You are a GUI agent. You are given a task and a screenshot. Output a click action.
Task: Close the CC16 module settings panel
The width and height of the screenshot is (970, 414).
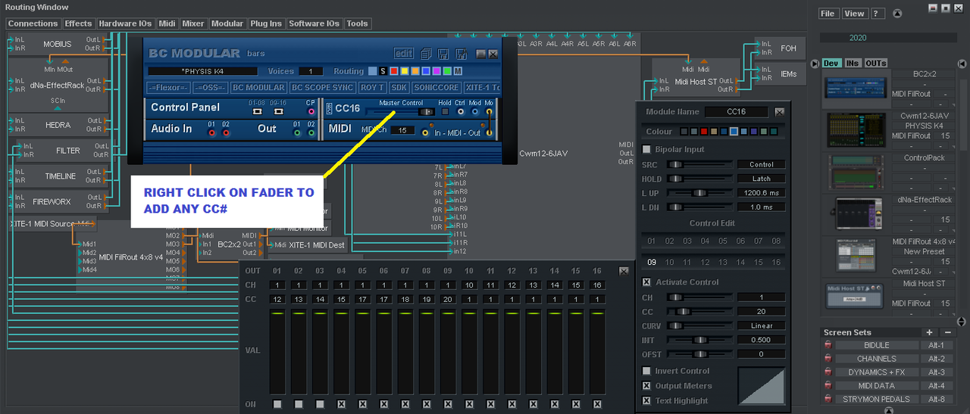(x=780, y=111)
